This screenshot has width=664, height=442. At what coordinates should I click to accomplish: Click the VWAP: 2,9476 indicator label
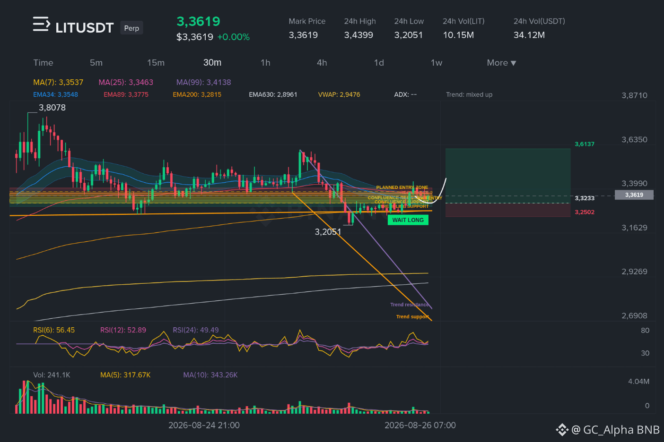[x=339, y=94]
